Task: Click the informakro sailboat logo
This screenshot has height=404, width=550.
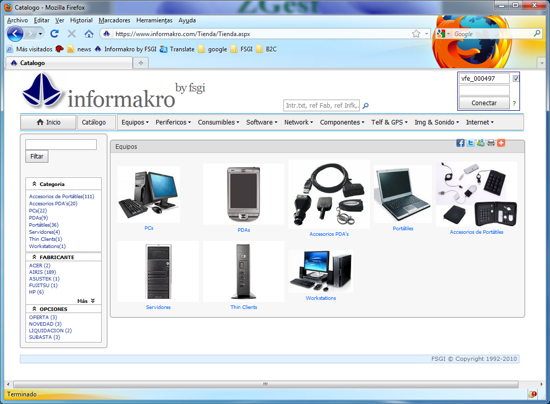Action: tap(42, 90)
